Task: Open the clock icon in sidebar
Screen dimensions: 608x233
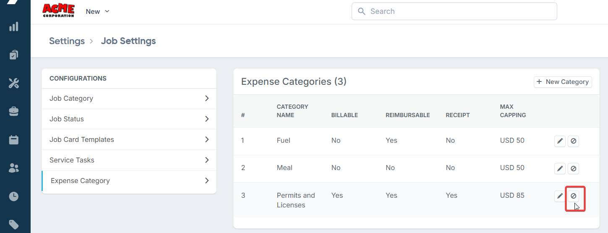Action: click(14, 196)
